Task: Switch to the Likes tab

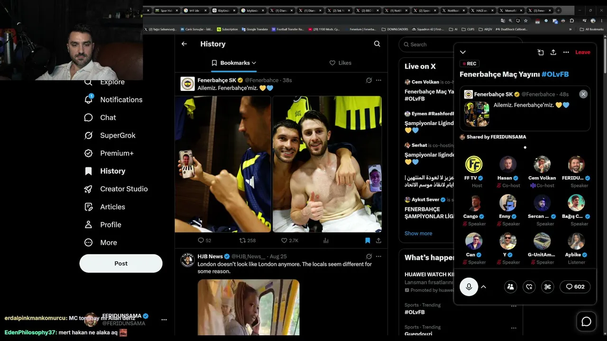Action: 340,63
